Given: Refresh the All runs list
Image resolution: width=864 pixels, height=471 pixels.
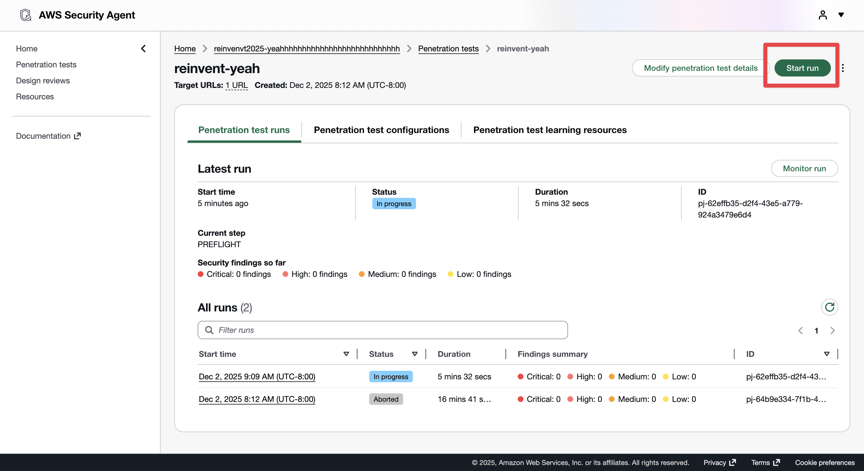Looking at the screenshot, I should pos(829,307).
